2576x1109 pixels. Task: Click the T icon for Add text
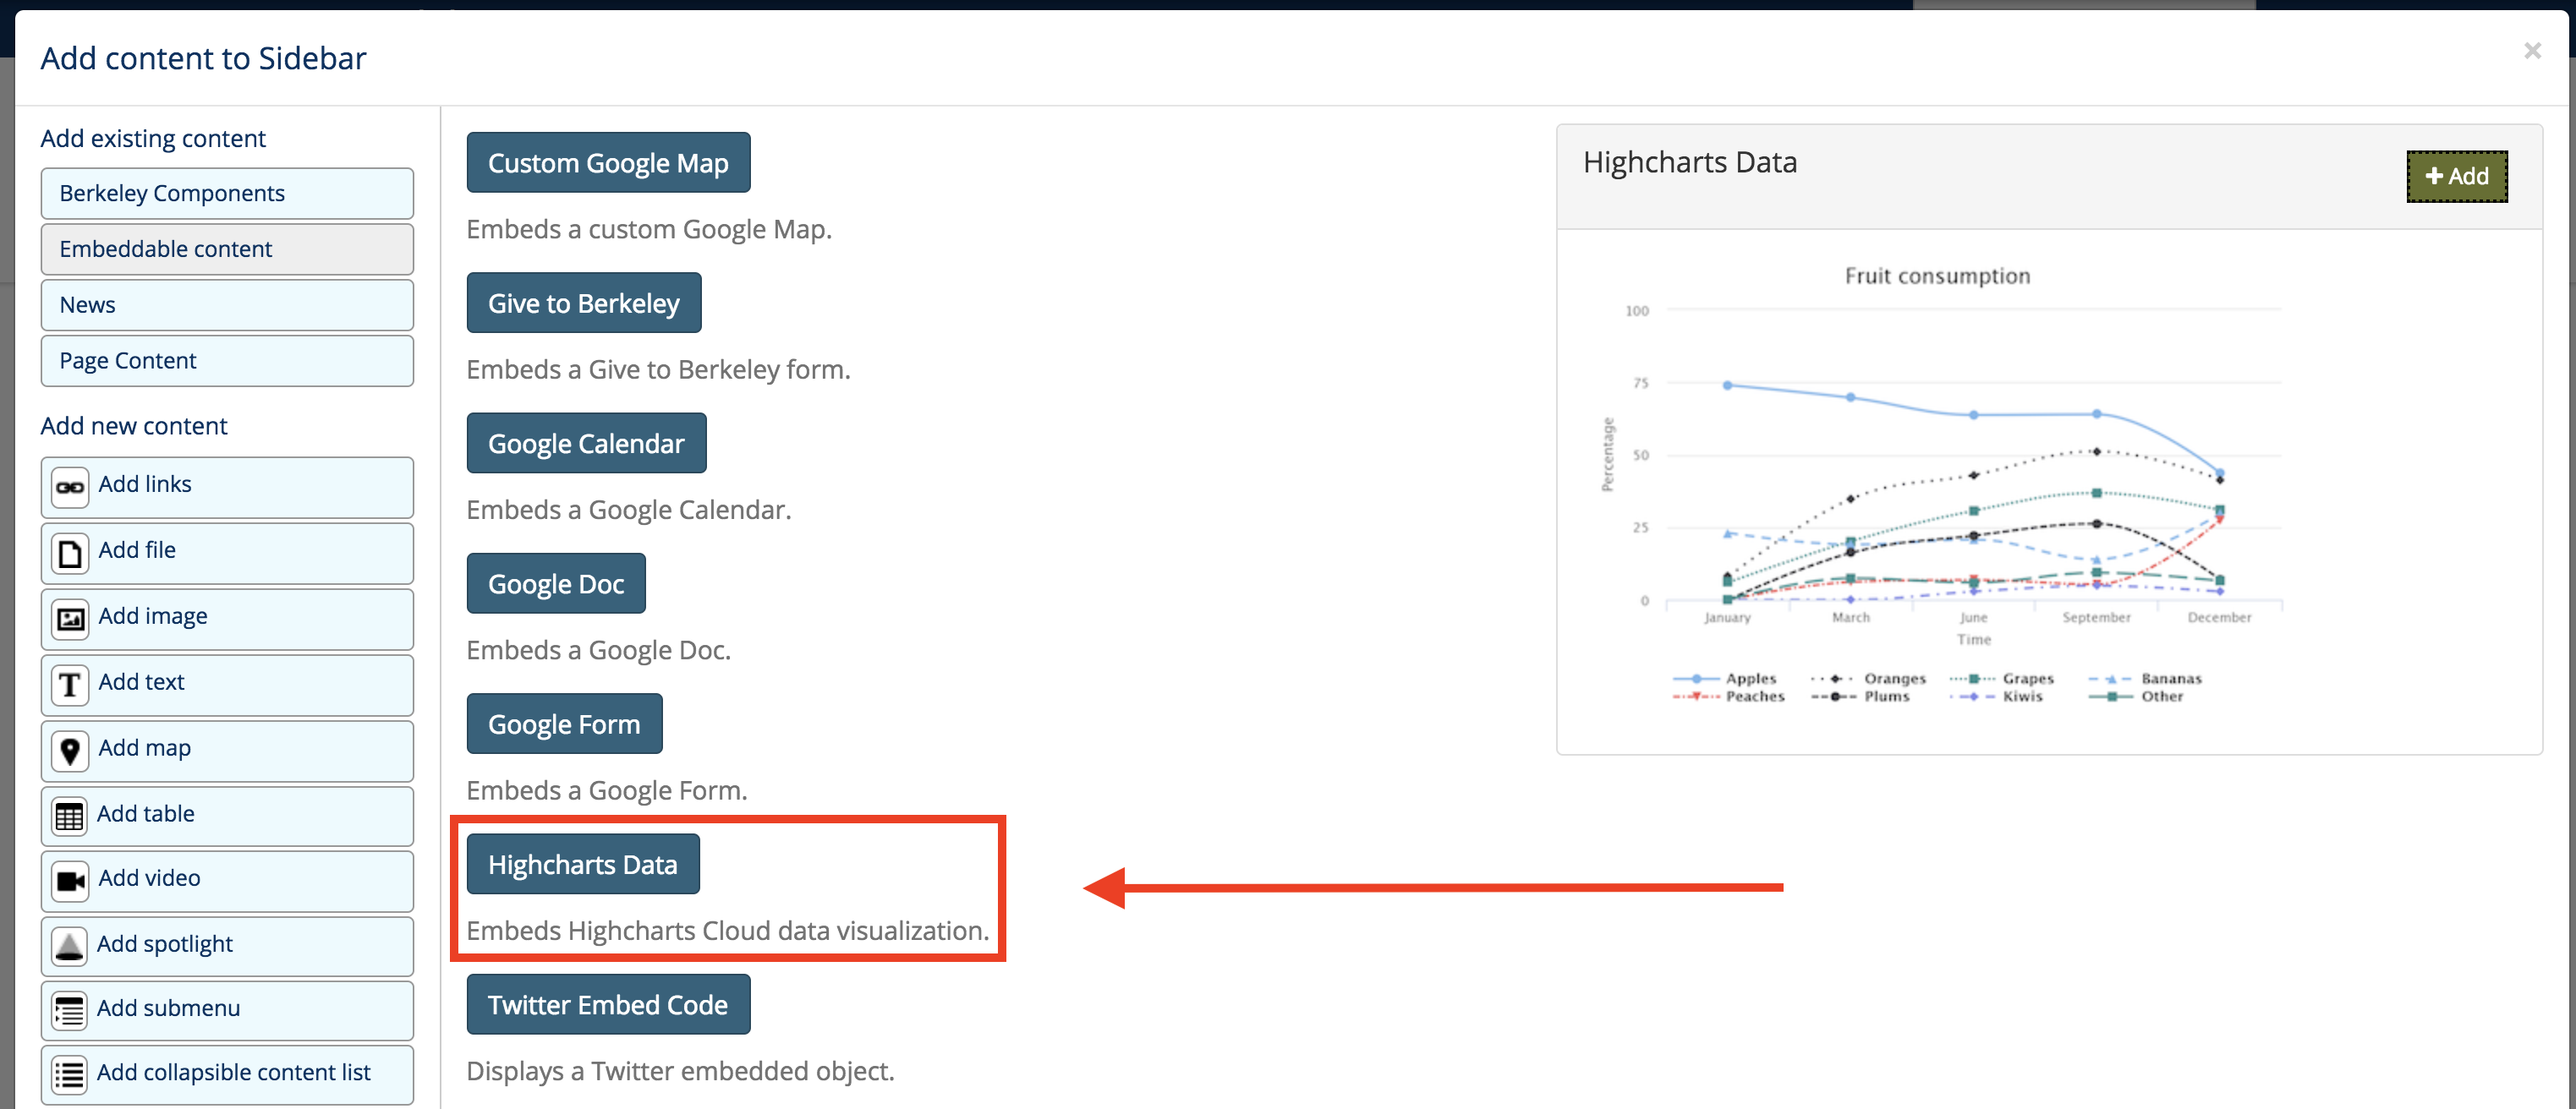[70, 685]
